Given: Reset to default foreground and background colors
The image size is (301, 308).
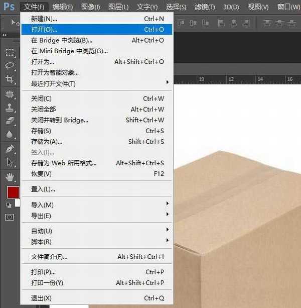Looking at the screenshot, I should [9, 205].
